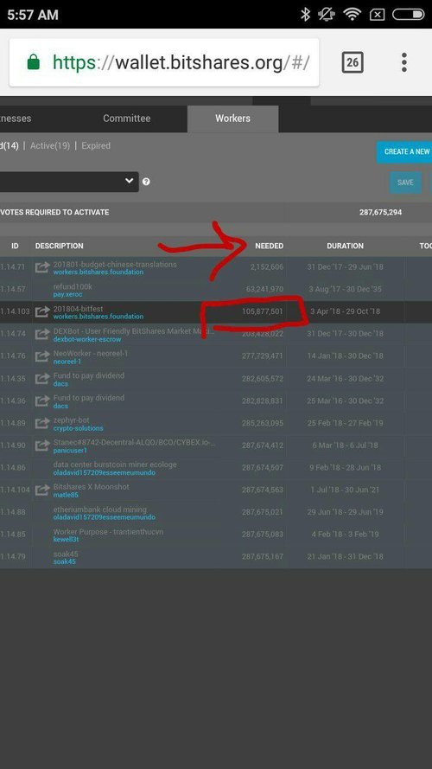Viewport: 432px width, 769px height.
Task: Open pay.xeroc account link
Action: point(67,294)
